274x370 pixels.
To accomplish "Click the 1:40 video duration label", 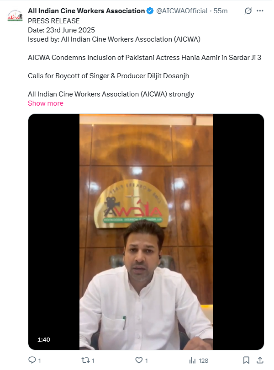I will click(x=44, y=339).
